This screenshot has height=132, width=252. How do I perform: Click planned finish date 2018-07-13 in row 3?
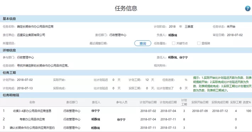pos(168,128)
